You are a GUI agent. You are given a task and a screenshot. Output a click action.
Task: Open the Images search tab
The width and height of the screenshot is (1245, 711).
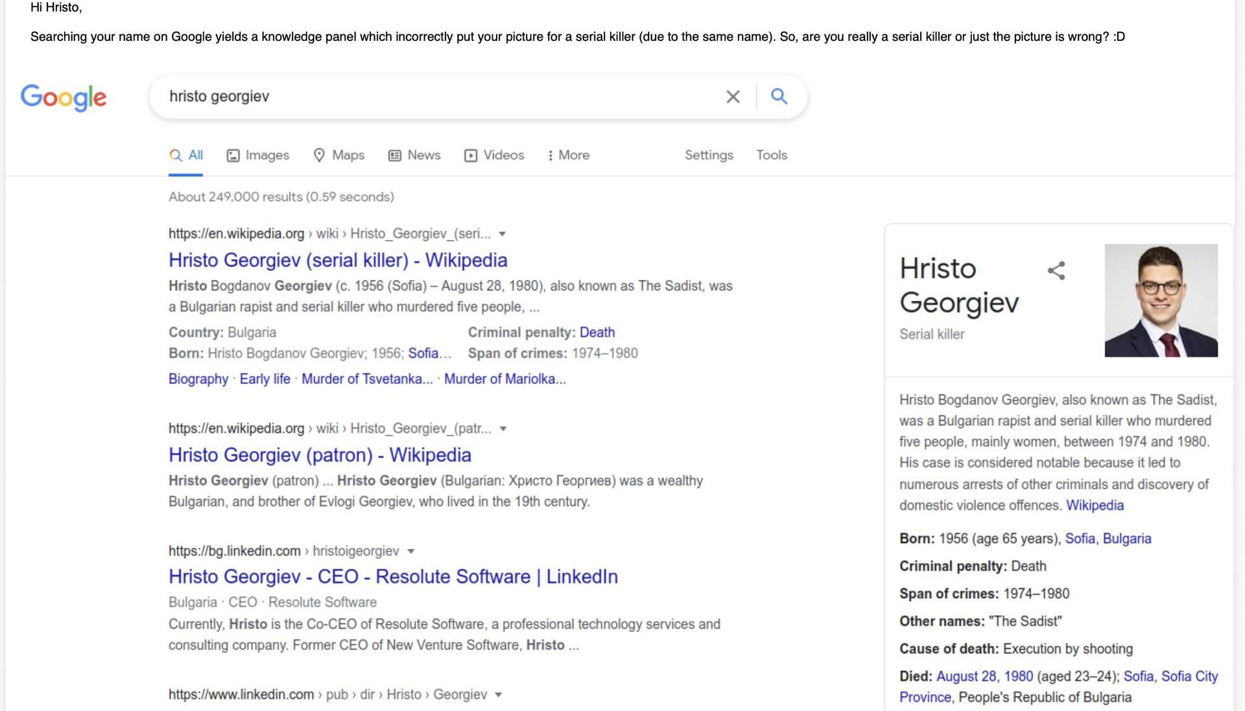click(x=258, y=155)
